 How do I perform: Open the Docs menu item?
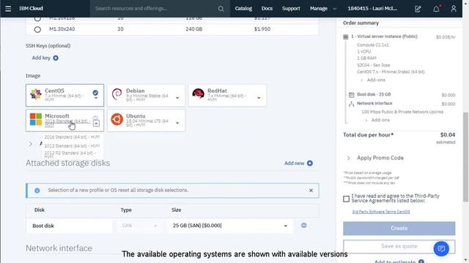[x=267, y=9]
